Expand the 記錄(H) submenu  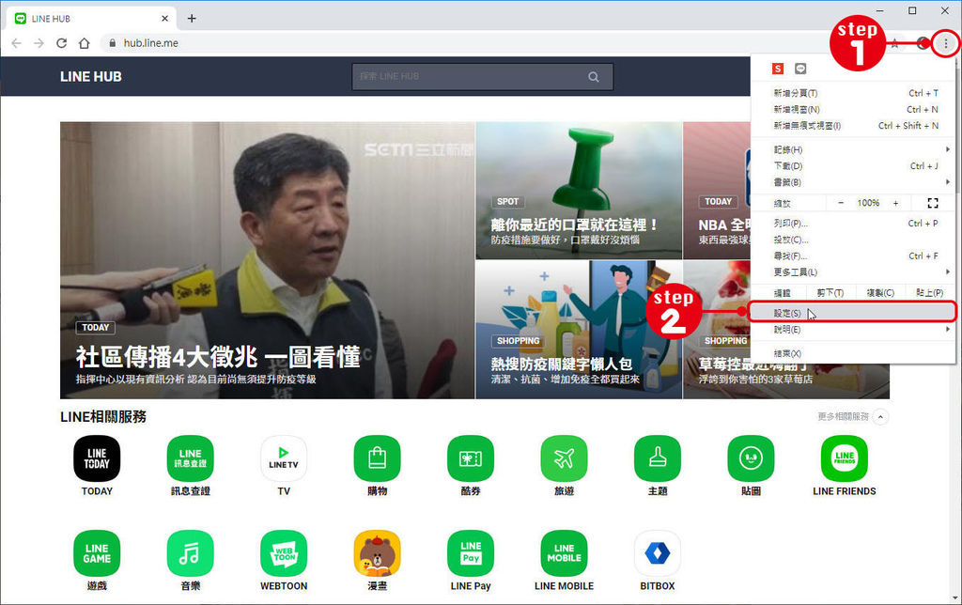click(852, 149)
